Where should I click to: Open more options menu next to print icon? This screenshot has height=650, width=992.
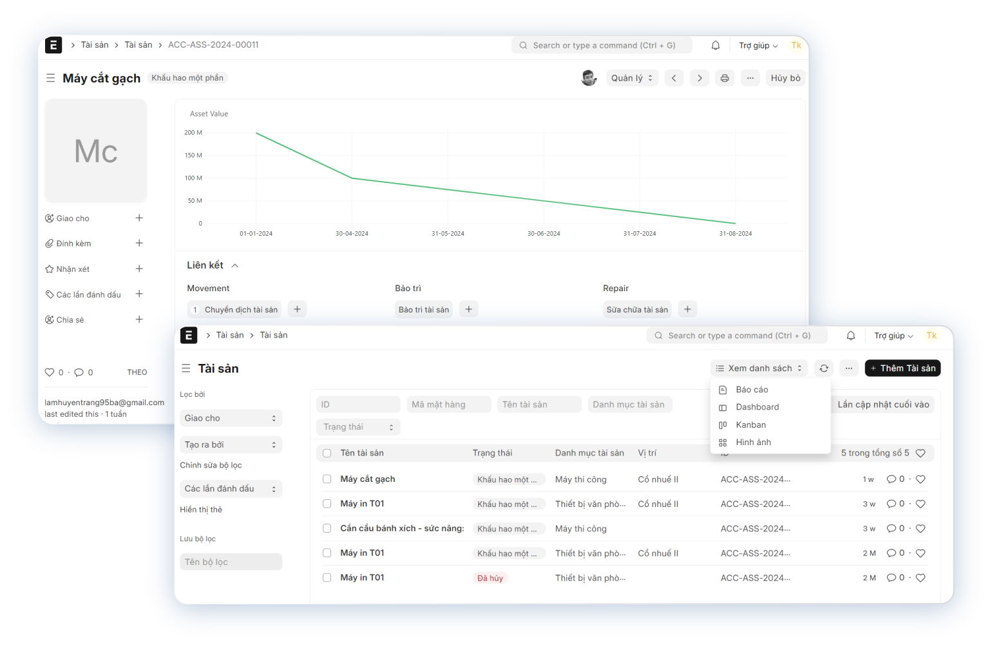point(750,78)
